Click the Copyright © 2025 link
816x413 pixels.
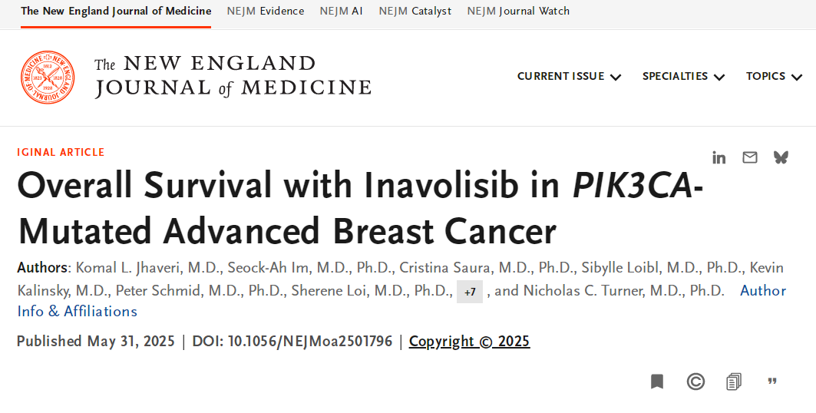pos(469,341)
